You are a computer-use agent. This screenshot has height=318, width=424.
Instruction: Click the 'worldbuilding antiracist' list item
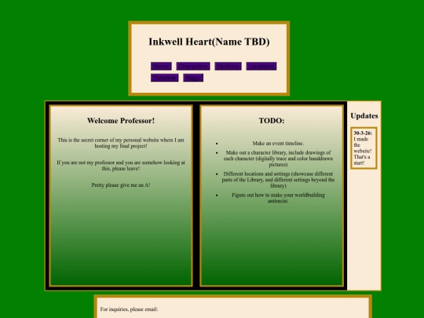pos(278,198)
